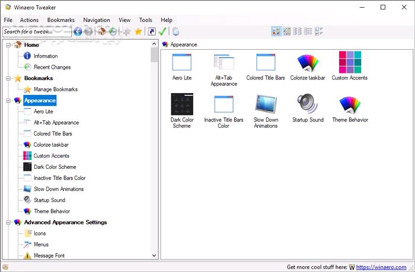Select Advanced Appearance Settings node label
The width and height of the screenshot is (415, 272).
(x=65, y=222)
